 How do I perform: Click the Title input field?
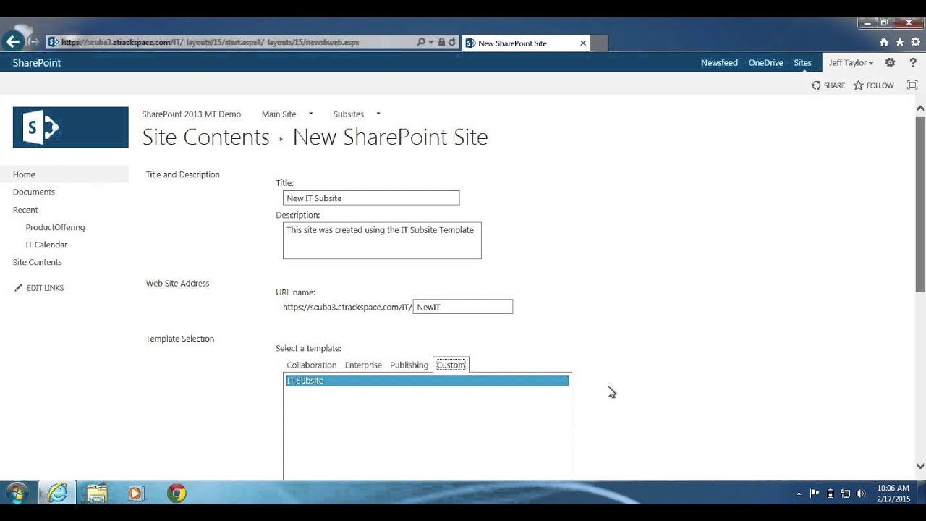point(371,198)
